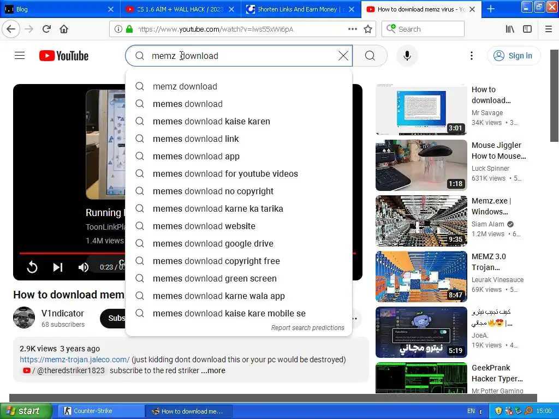Go back with browser back arrow
The width and height of the screenshot is (559, 419).
coord(11,29)
